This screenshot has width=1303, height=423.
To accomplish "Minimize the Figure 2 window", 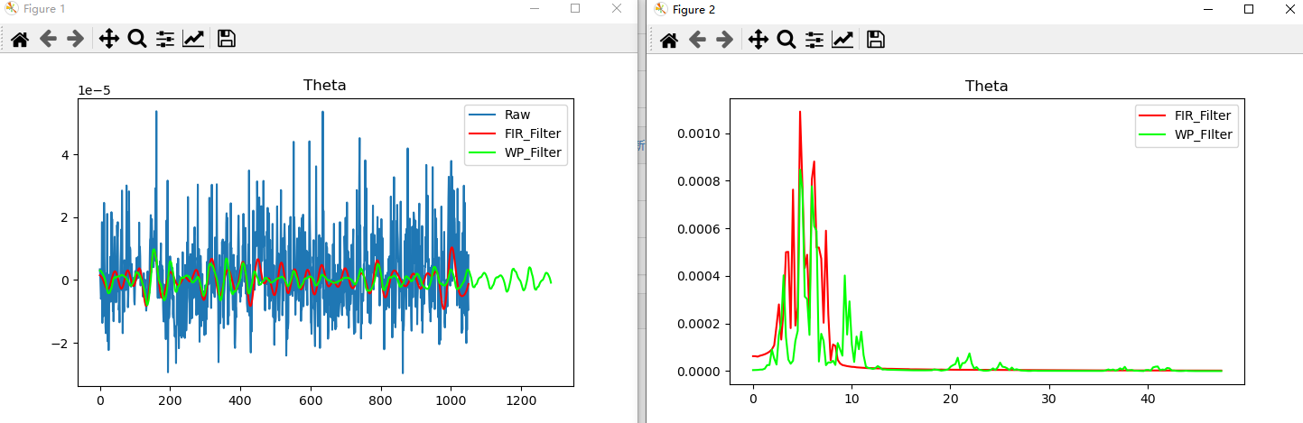I will tap(1208, 9).
